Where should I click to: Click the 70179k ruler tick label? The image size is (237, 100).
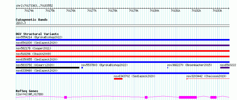tap(134, 11)
